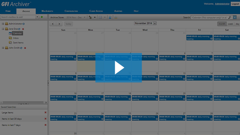This screenshot has width=240, height=135.
Task: Refresh the John Smith mailbox
Action: coord(21,48)
